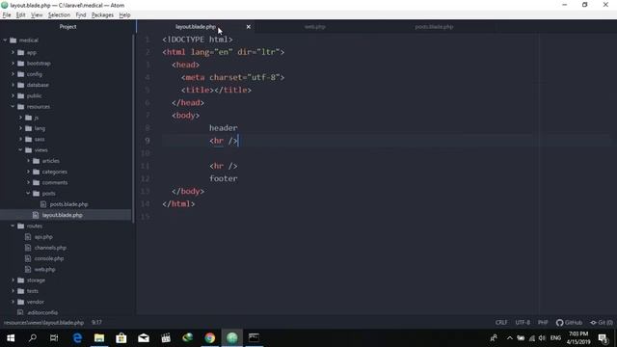The width and height of the screenshot is (617, 347).
Task: Place cursor on line 12 footer text
Action: [x=223, y=178]
